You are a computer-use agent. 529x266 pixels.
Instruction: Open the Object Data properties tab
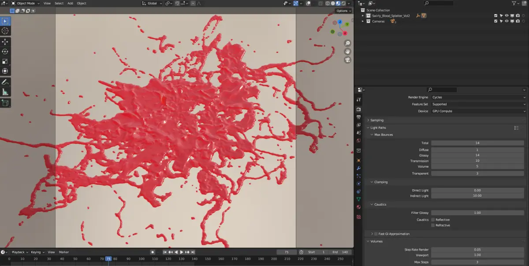[x=358, y=199]
